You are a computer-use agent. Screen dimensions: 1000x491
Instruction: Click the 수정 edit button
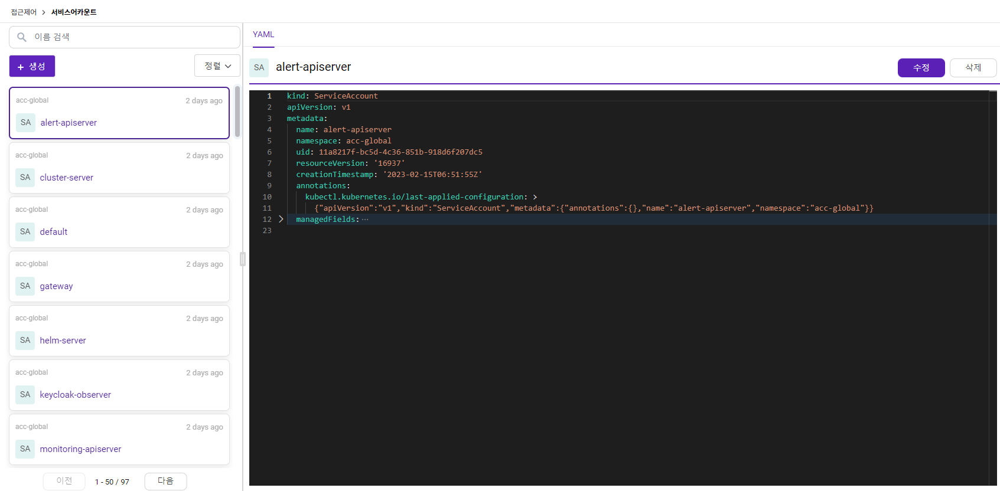921,68
